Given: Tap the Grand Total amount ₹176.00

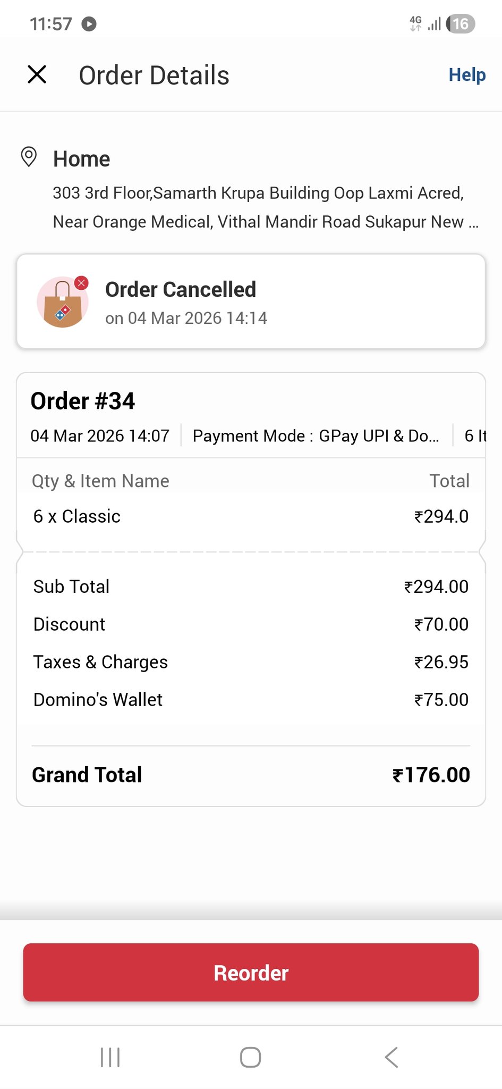Looking at the screenshot, I should click(431, 775).
